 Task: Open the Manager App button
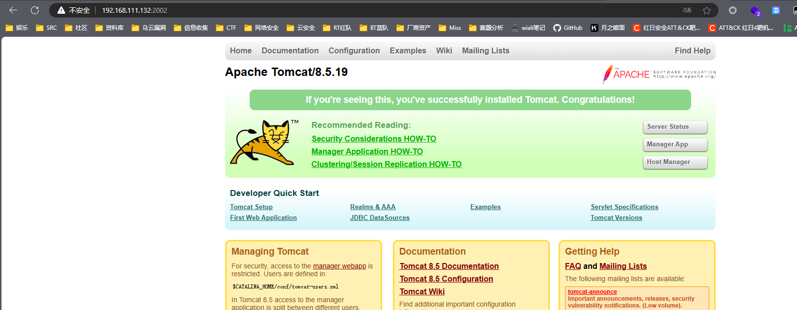point(675,144)
